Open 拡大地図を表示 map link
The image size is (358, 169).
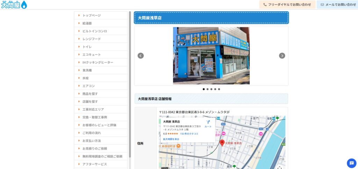coord(171,139)
